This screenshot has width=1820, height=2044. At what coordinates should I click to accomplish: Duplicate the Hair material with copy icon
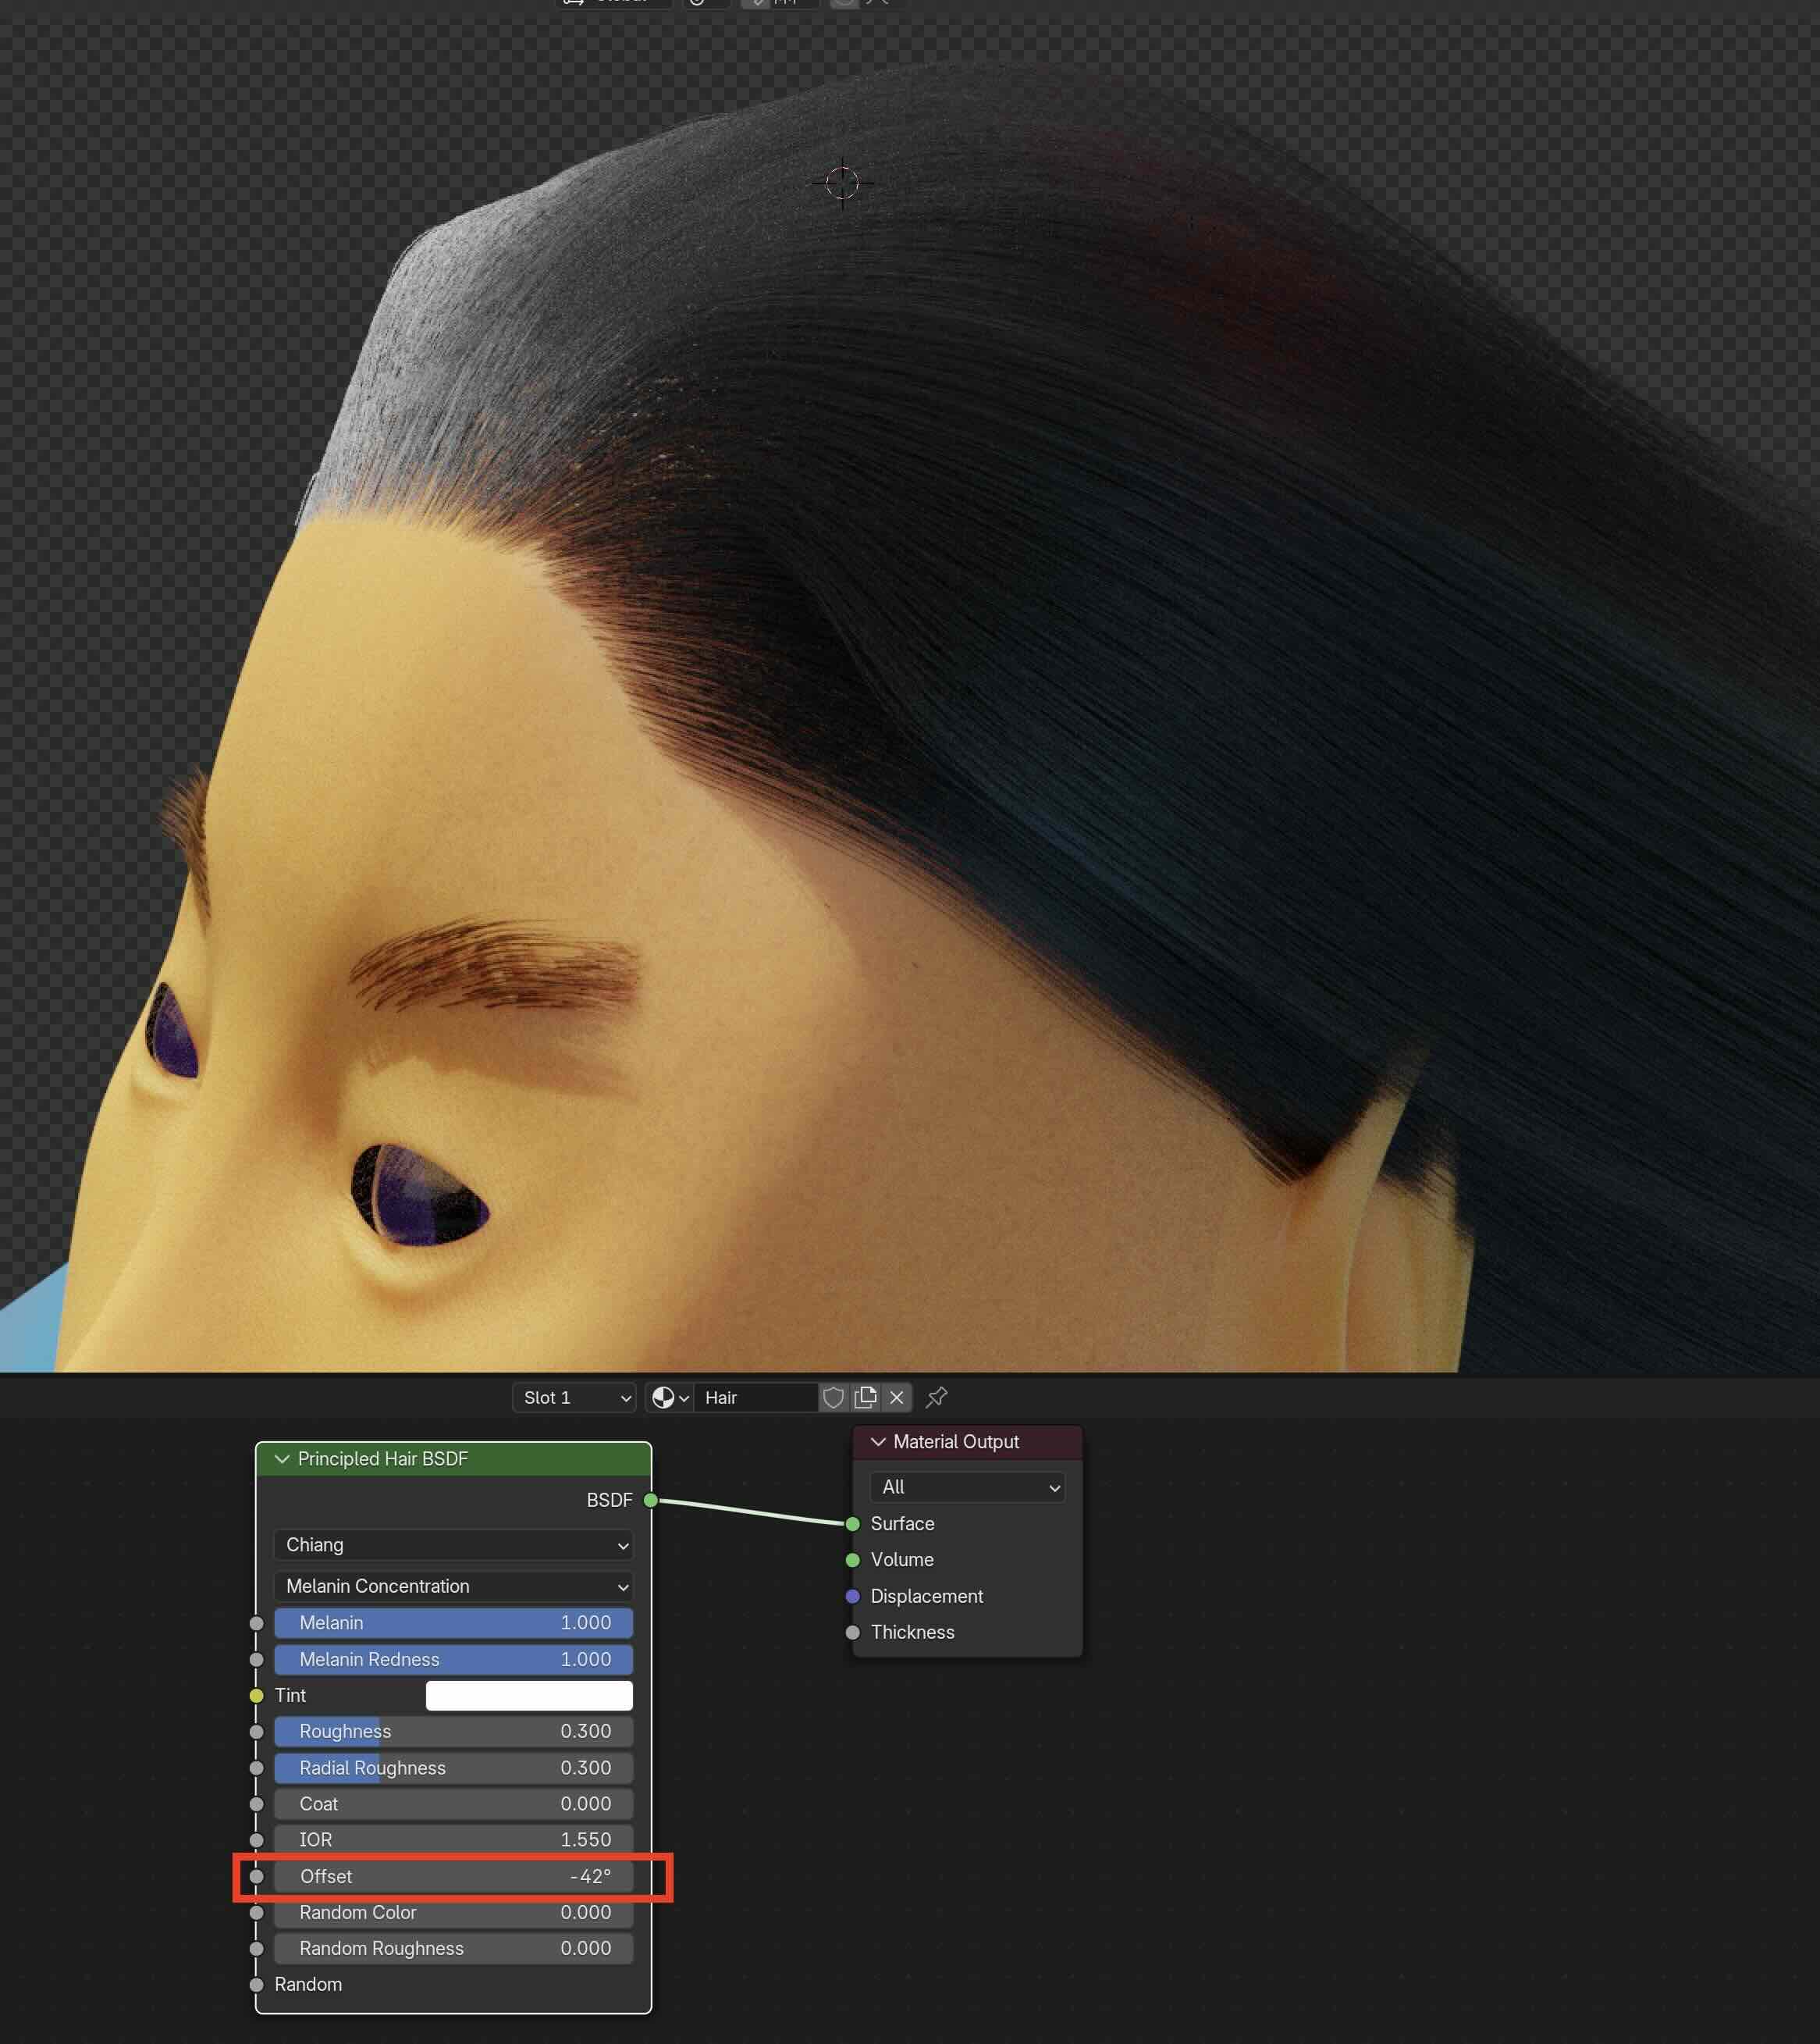(x=866, y=1398)
